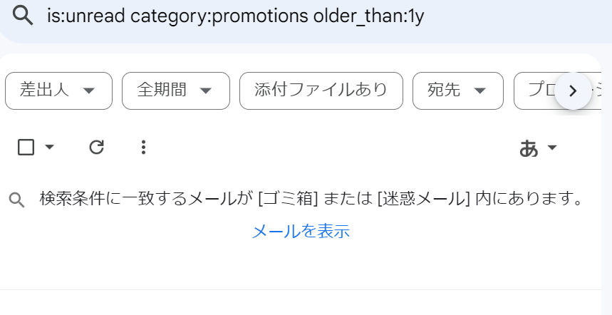Select the 差出人 filter label
Screen dimensions: 612x315
point(44,91)
